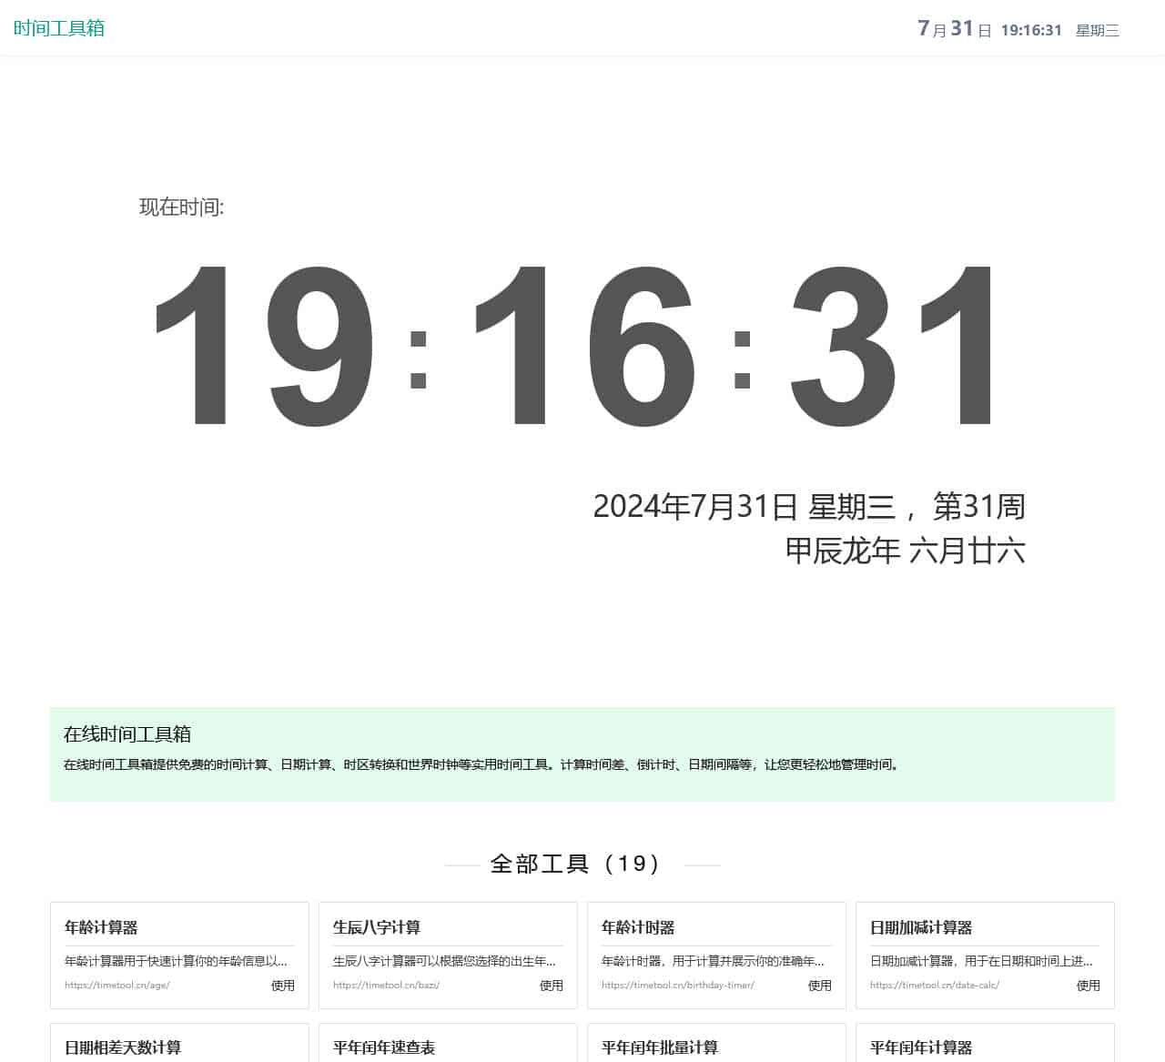Click the timetool.cn/bazi/ URL text

[x=386, y=985]
